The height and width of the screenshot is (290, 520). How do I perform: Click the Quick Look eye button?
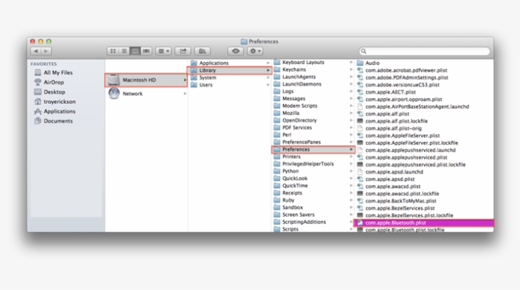tap(236, 51)
